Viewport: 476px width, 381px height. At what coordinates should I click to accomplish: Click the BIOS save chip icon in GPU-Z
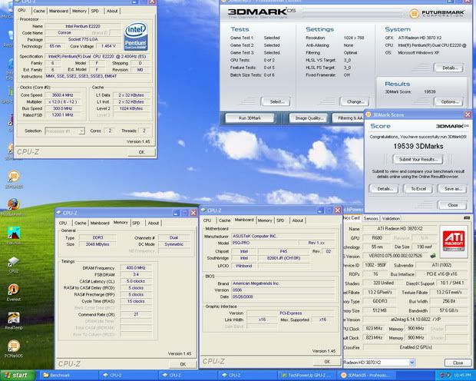tap(433, 256)
